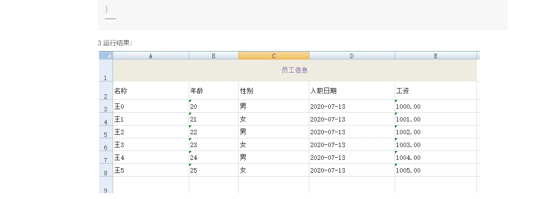Click the 2020-07-13 date in row 3
Screen dimensions: 535x199
tap(328, 107)
